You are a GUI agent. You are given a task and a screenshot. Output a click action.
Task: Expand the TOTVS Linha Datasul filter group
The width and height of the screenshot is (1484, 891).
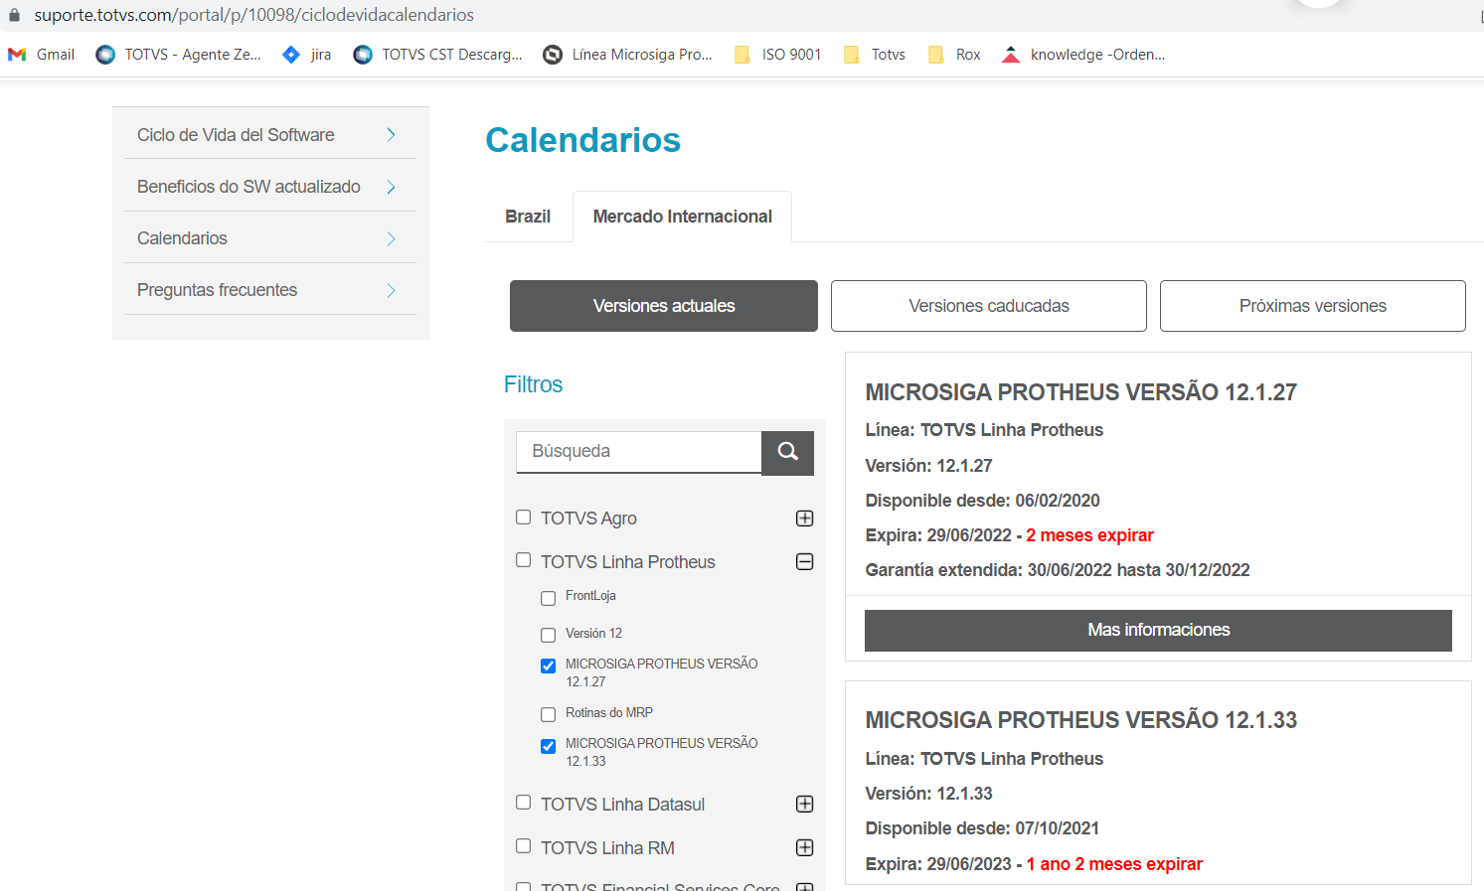pyautogui.click(x=805, y=804)
